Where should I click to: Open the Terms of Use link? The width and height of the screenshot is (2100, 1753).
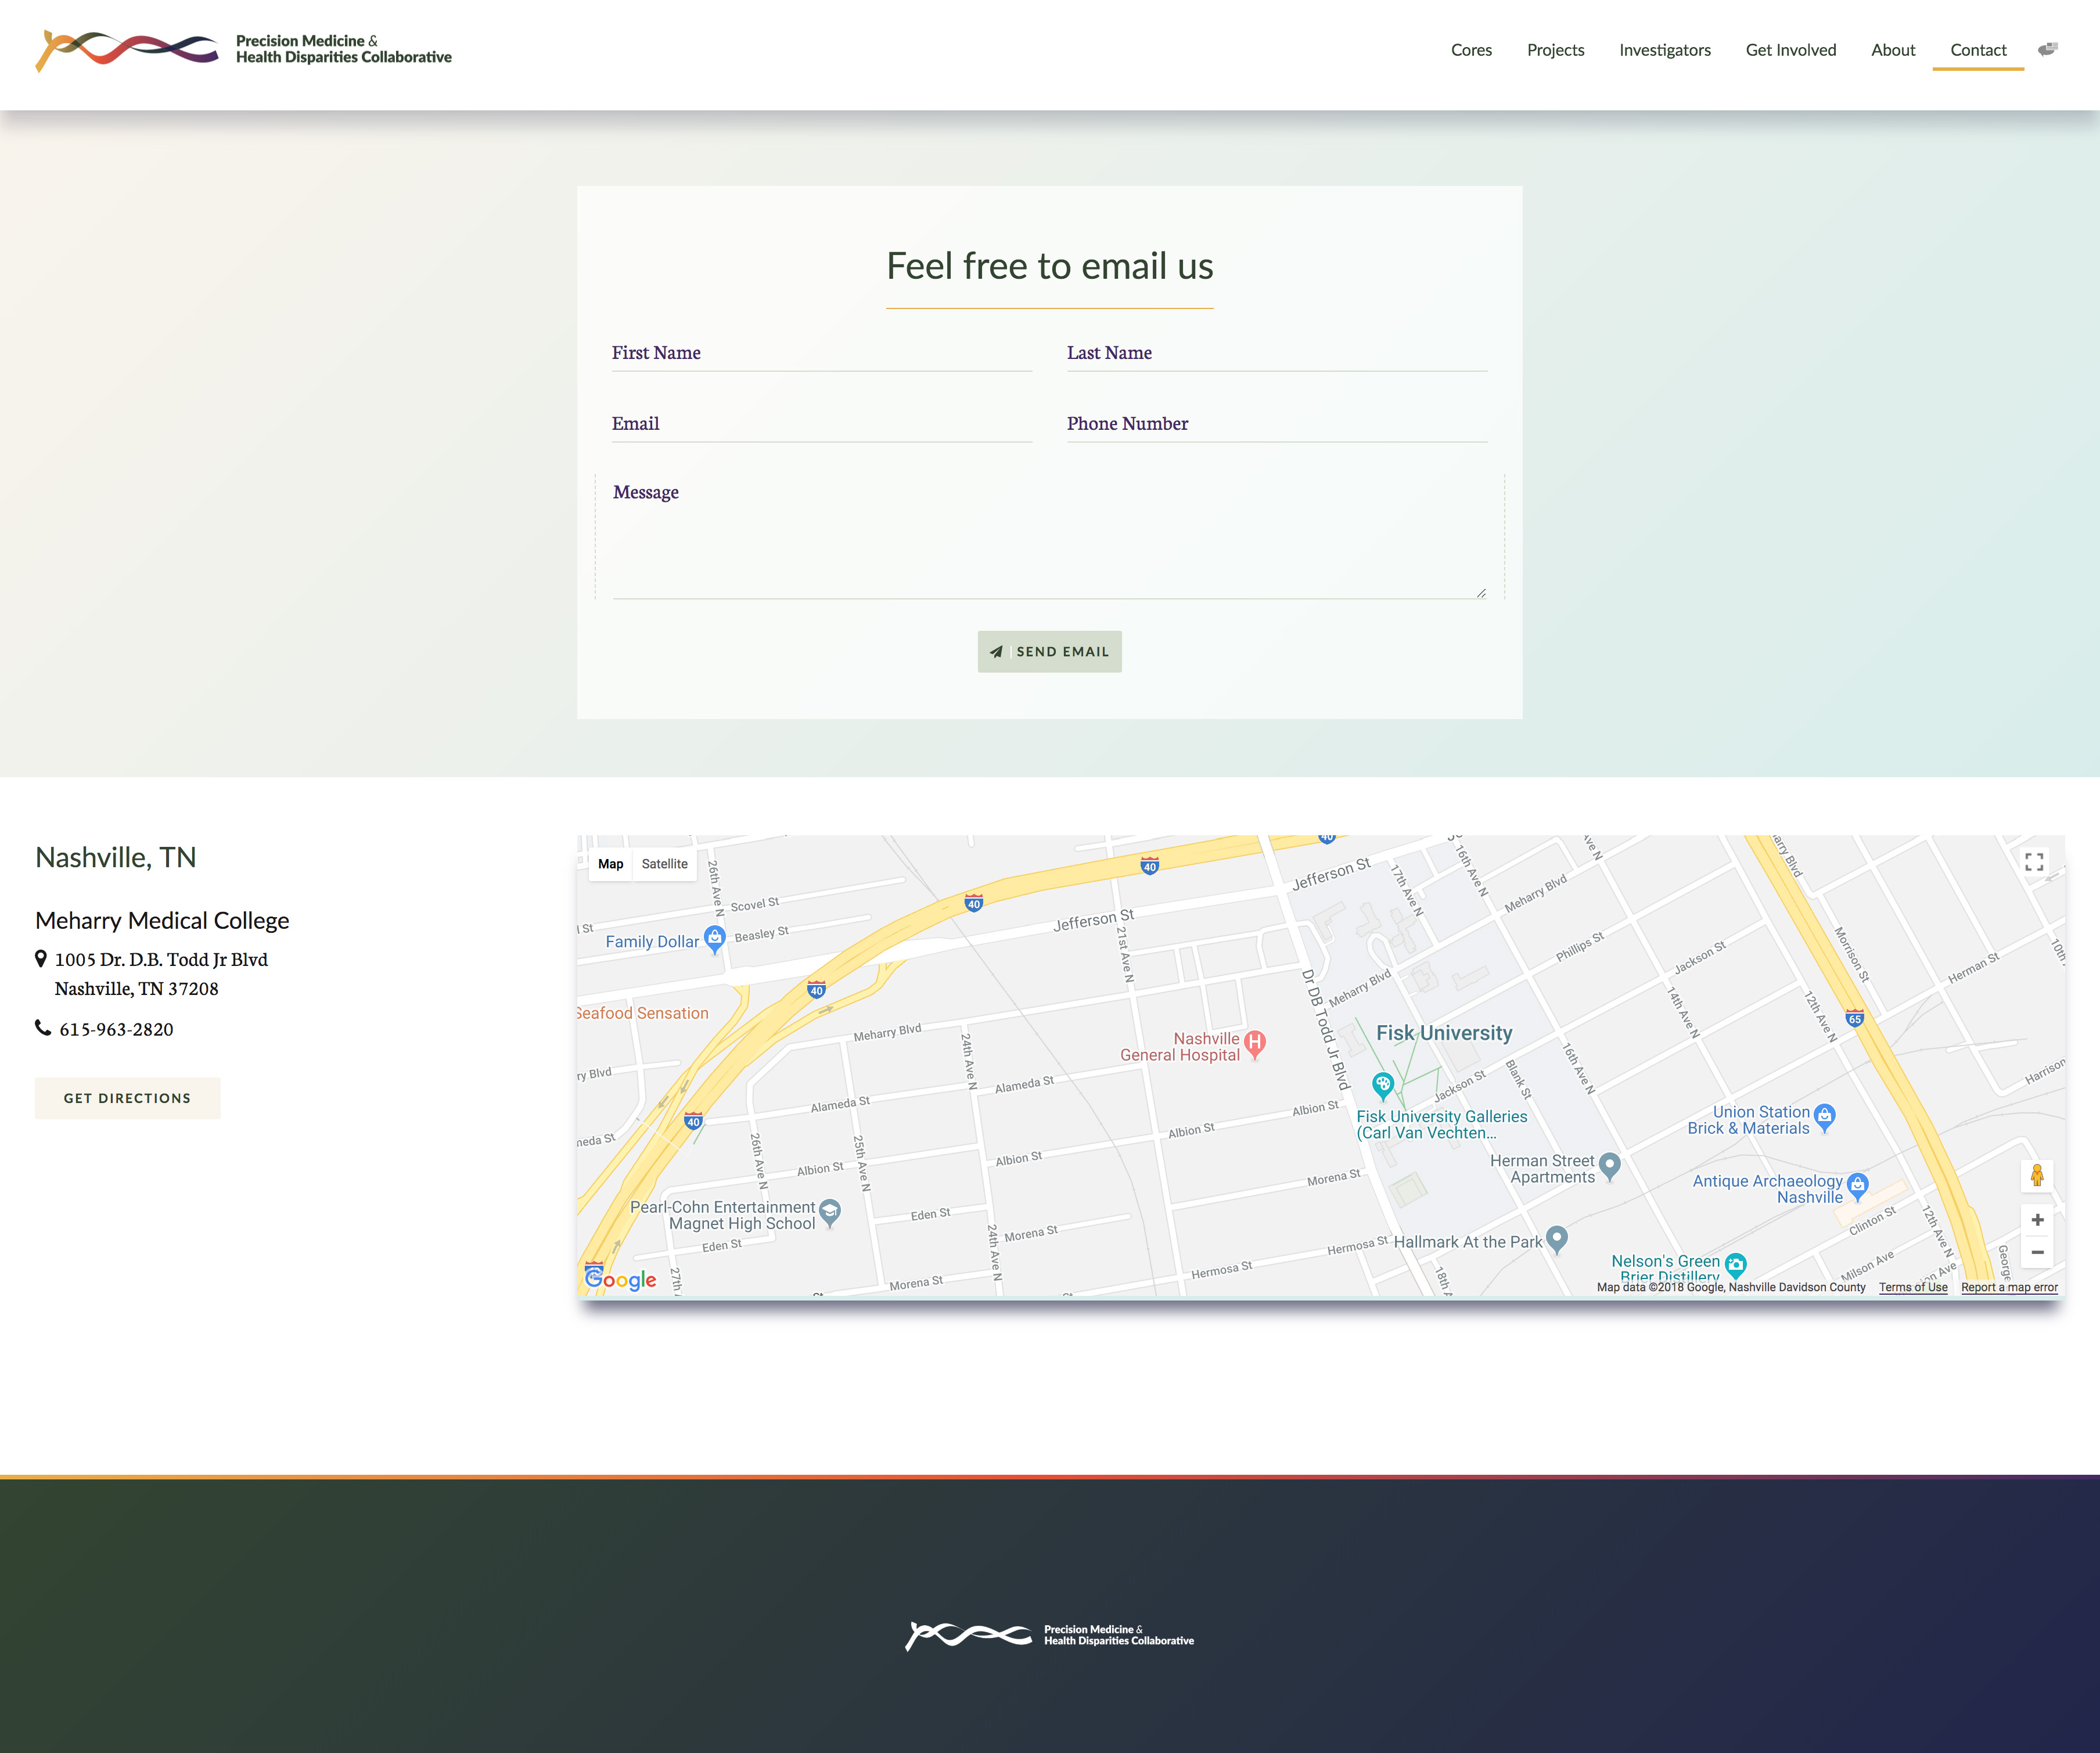point(1912,1287)
